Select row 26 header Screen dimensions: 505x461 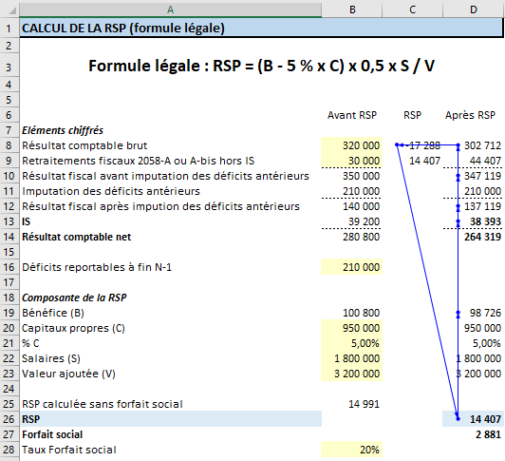[x=9, y=419]
